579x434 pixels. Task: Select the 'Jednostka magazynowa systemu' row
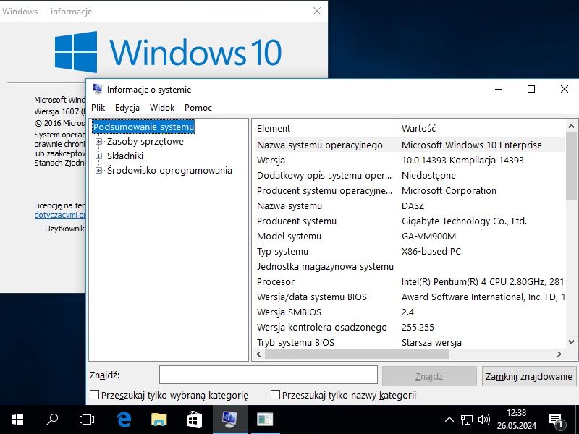pyautogui.click(x=410, y=266)
